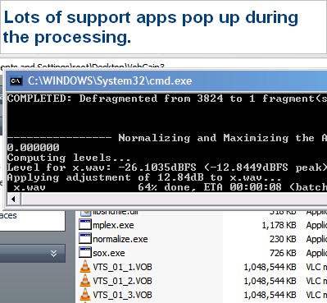Click the Lots of support apps caption
The height and width of the screenshot is (303, 327).
pyautogui.click(x=151, y=27)
